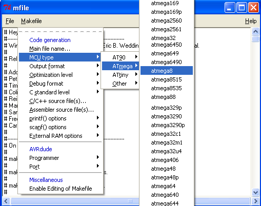Select atmega32 MCU
This screenshot has height=206, width=261.
point(167,38)
